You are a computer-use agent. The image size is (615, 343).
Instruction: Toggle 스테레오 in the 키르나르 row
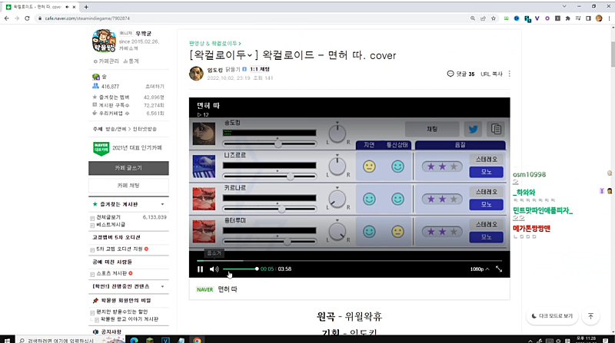[x=487, y=192]
